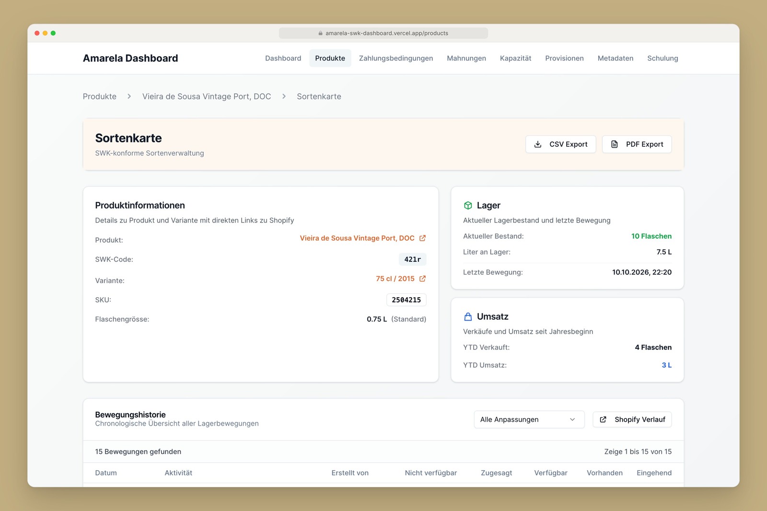Click breadcrumb chevron before Sortenkarte
Image resolution: width=767 pixels, height=511 pixels.
[x=284, y=96]
